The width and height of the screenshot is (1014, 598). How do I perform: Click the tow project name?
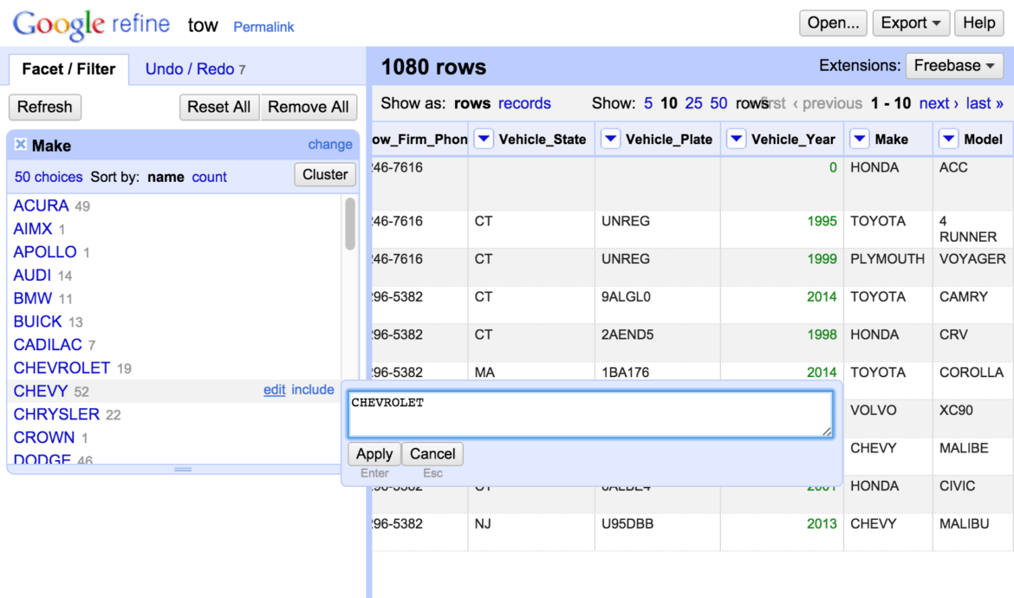pyautogui.click(x=203, y=26)
